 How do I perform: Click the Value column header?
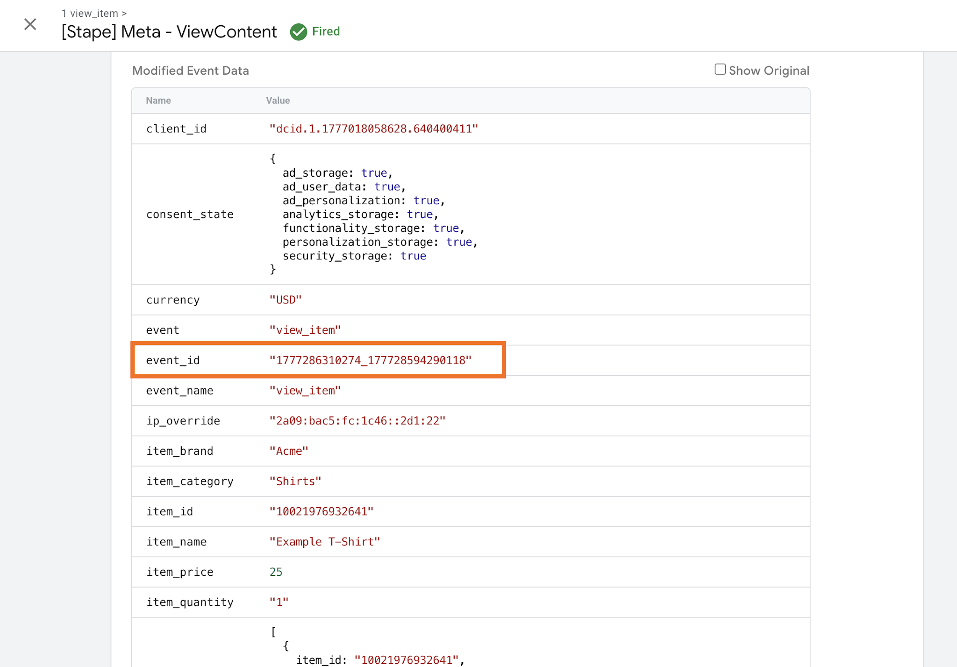click(278, 100)
